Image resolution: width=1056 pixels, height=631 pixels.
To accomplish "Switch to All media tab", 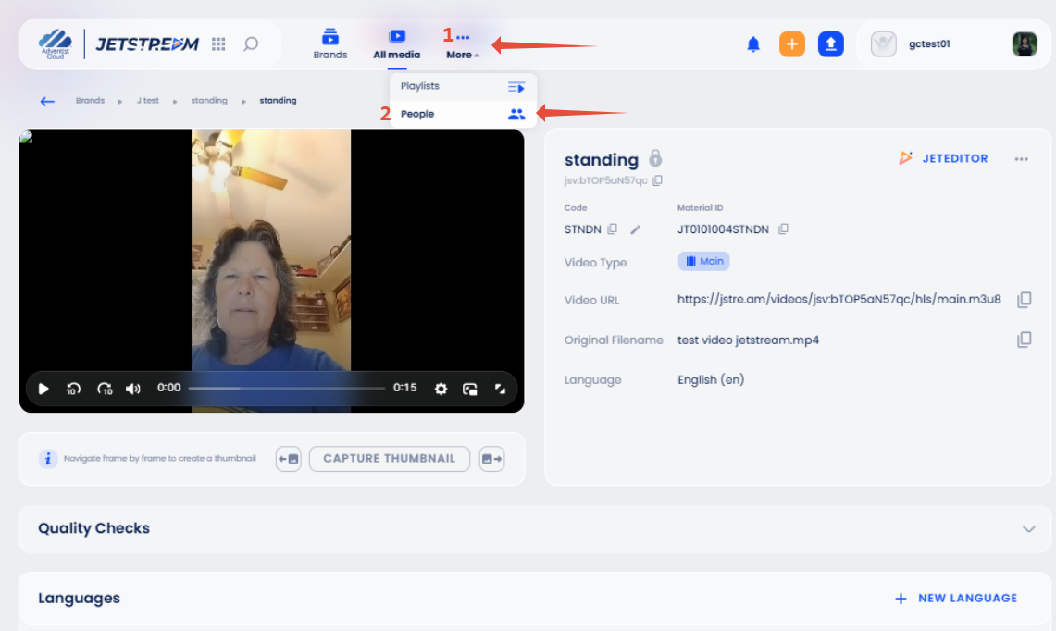I will pyautogui.click(x=397, y=44).
